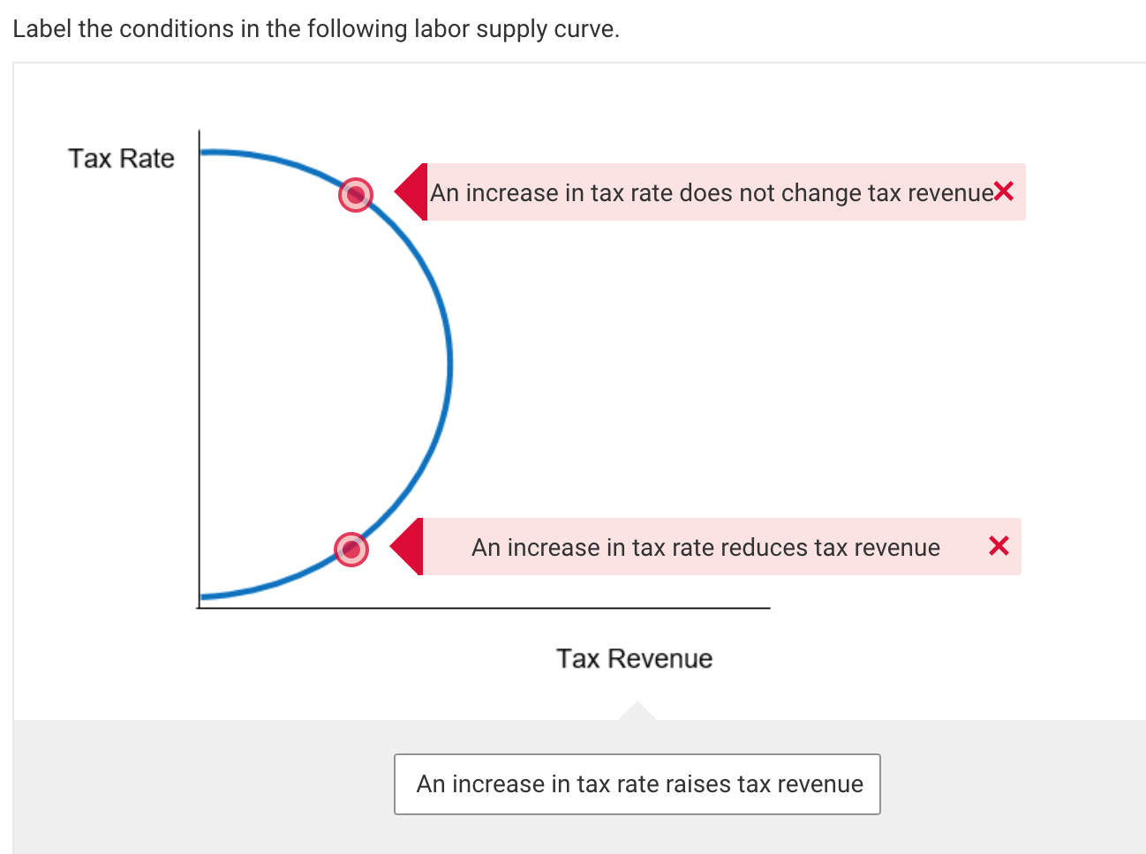The width and height of the screenshot is (1146, 854).
Task: Click the red X on the bottom label
Action: pos(999,546)
